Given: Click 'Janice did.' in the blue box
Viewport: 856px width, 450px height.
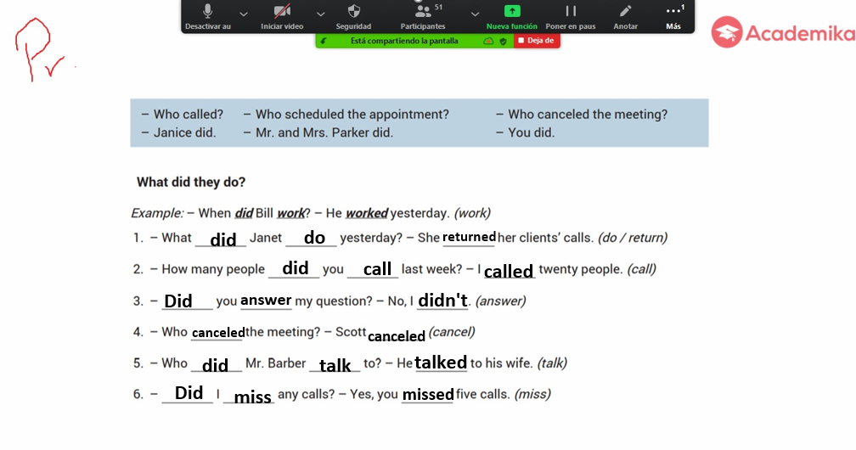Looking at the screenshot, I should point(184,132).
